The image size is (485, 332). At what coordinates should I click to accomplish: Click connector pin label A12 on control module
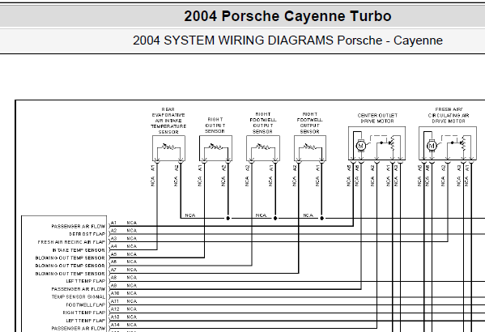(x=115, y=309)
